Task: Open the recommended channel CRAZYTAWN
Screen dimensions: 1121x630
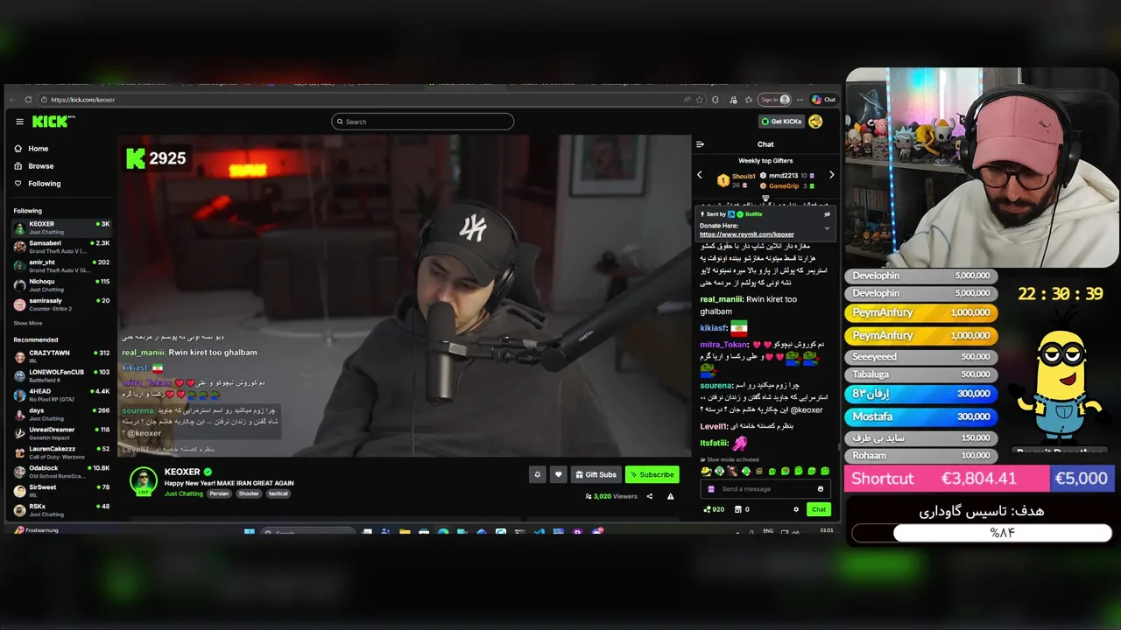Action: pyautogui.click(x=61, y=356)
